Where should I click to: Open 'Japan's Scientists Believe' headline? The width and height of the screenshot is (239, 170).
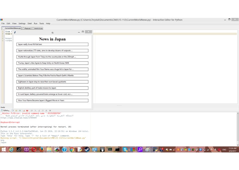click(52, 76)
